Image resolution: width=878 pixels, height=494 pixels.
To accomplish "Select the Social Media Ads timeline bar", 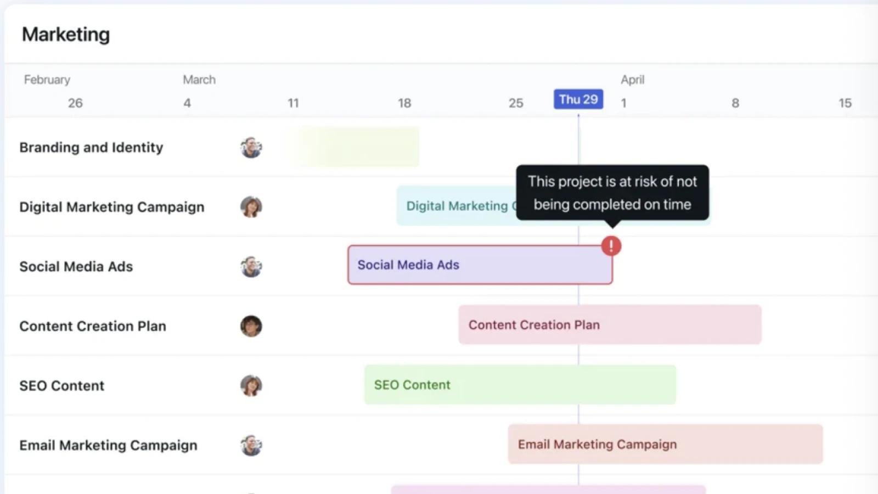I will (x=480, y=265).
